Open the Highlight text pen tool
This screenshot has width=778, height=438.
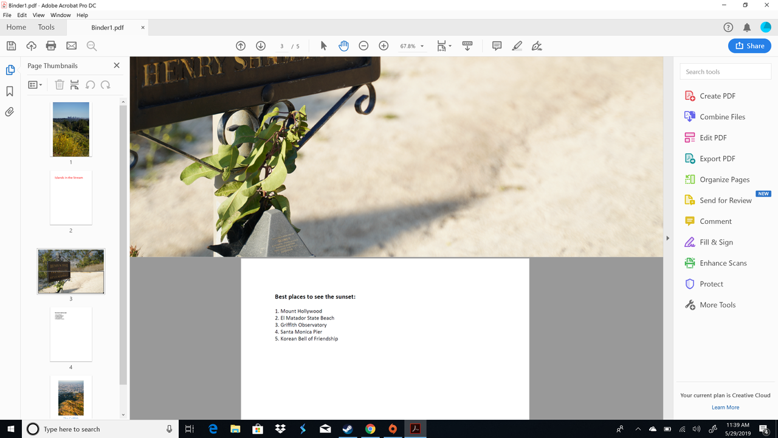click(x=517, y=46)
